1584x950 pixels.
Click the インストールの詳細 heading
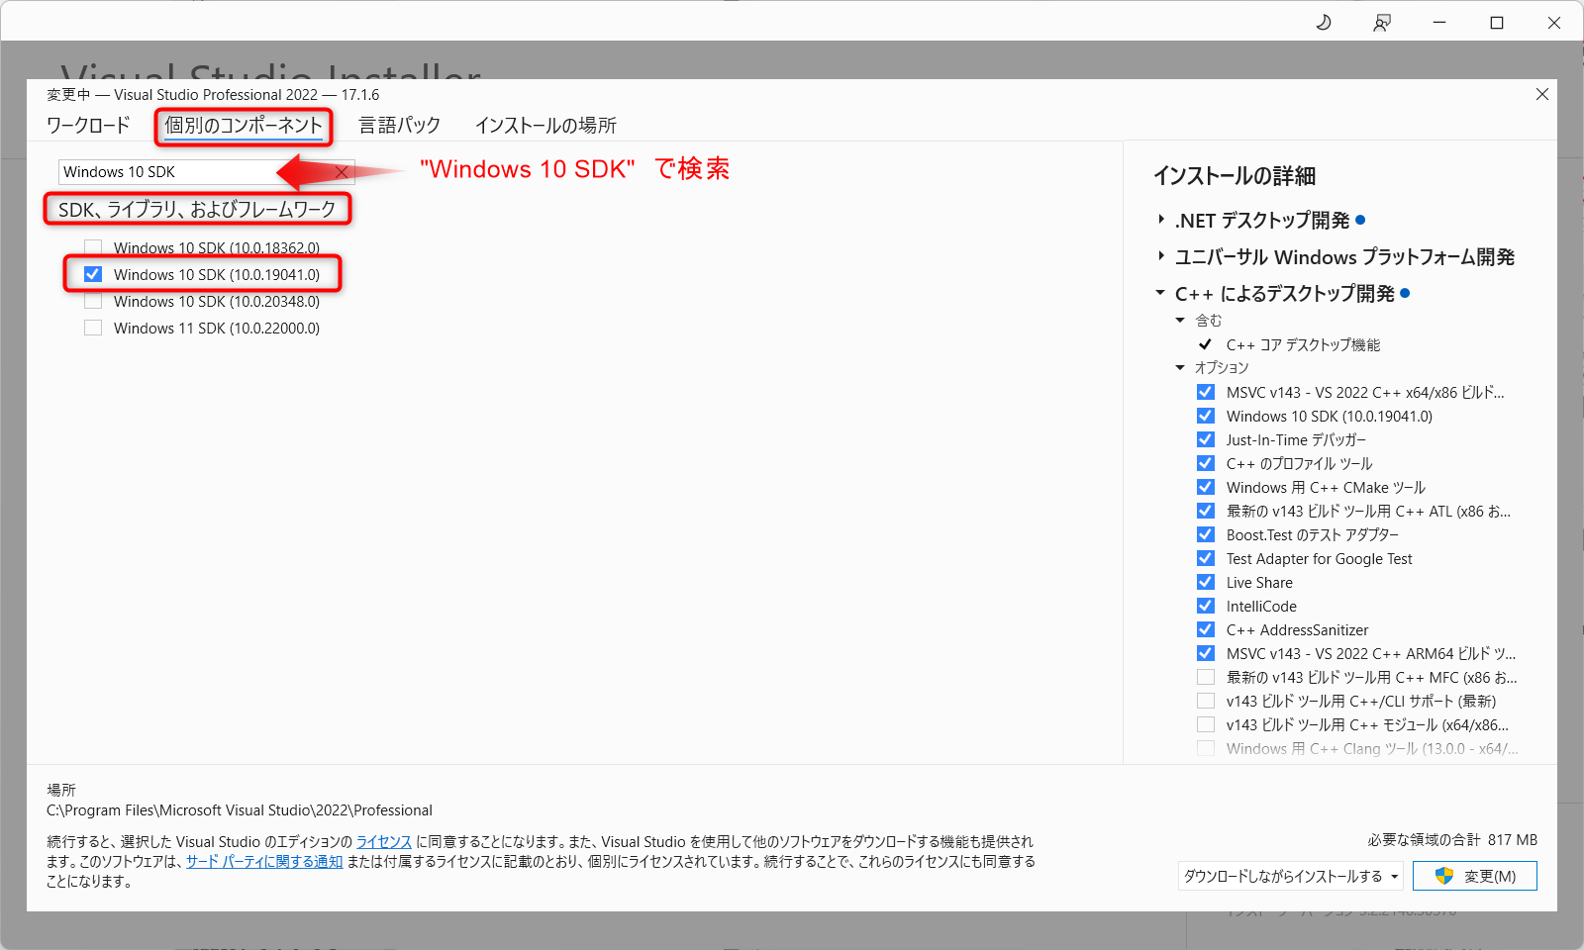pos(1235,176)
